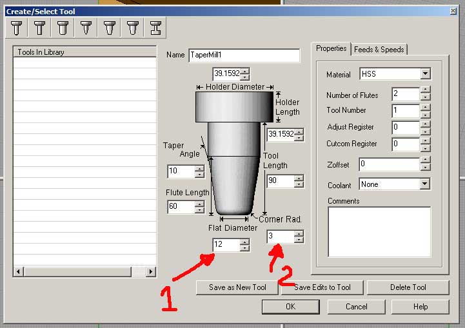Select the taper mill tool icon
The width and height of the screenshot is (465, 328).
pyautogui.click(x=133, y=28)
